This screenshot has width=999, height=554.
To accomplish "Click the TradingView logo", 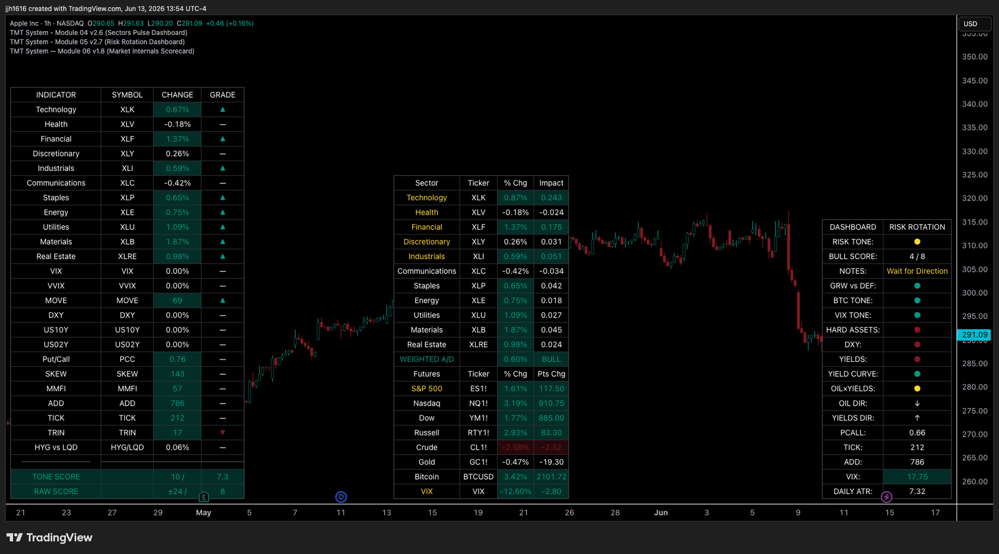I will point(49,538).
